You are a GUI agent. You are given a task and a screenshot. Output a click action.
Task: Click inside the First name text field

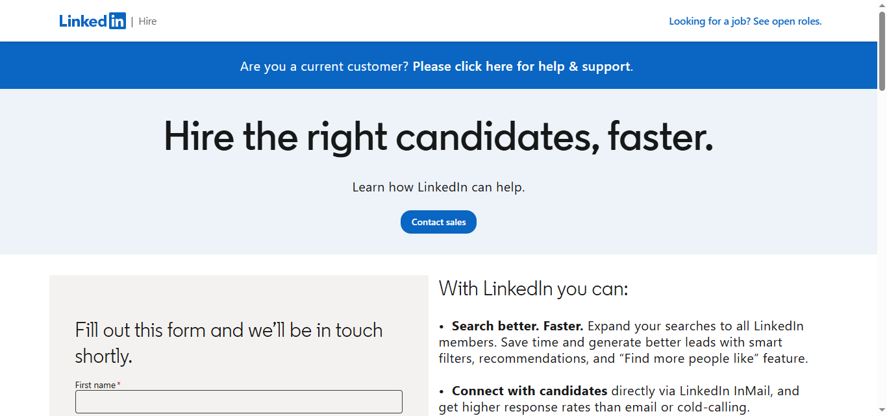[239, 401]
